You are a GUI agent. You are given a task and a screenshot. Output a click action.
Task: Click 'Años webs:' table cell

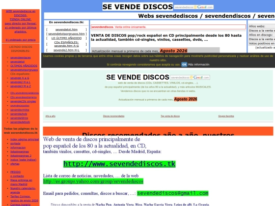pyautogui.click(x=262, y=26)
